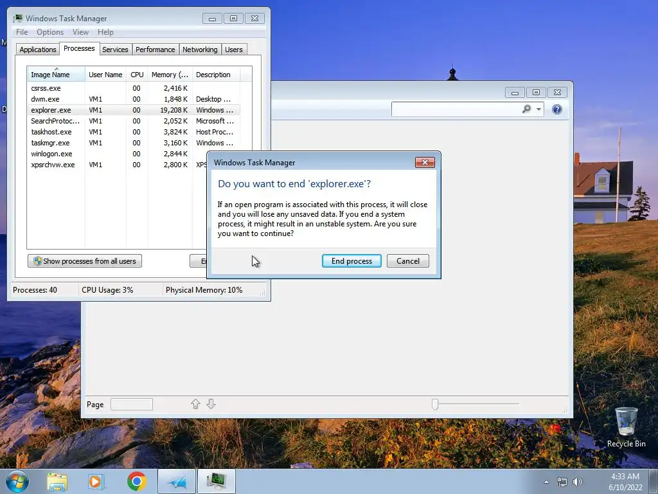Image resolution: width=658 pixels, height=494 pixels.
Task: Adjust the zoom slider in XPS Viewer
Action: click(435, 404)
